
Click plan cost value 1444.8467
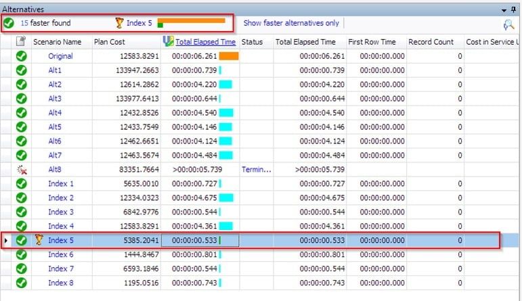141,254
